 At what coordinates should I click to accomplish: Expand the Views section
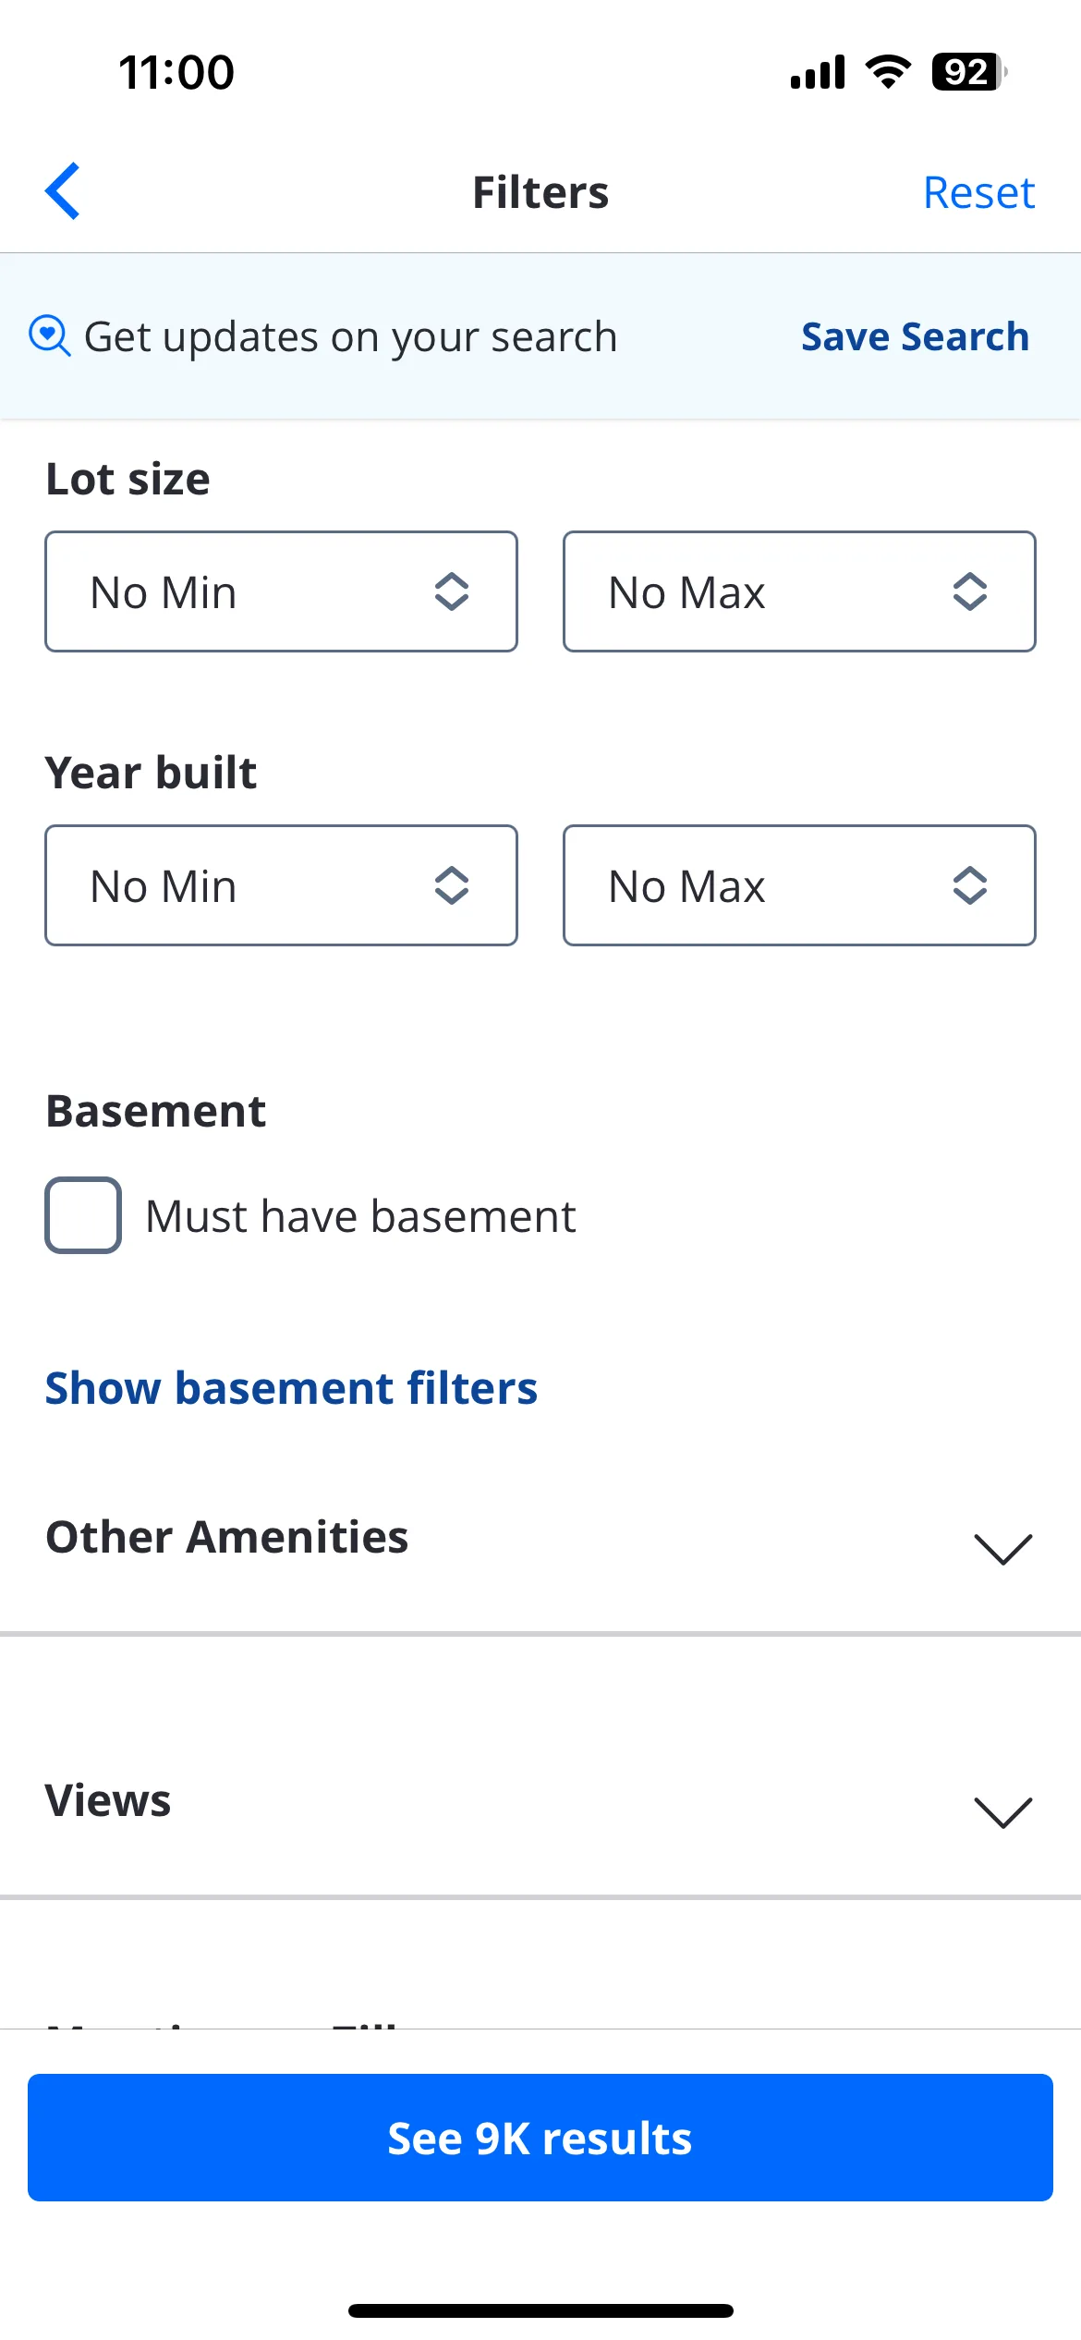tap(540, 1802)
